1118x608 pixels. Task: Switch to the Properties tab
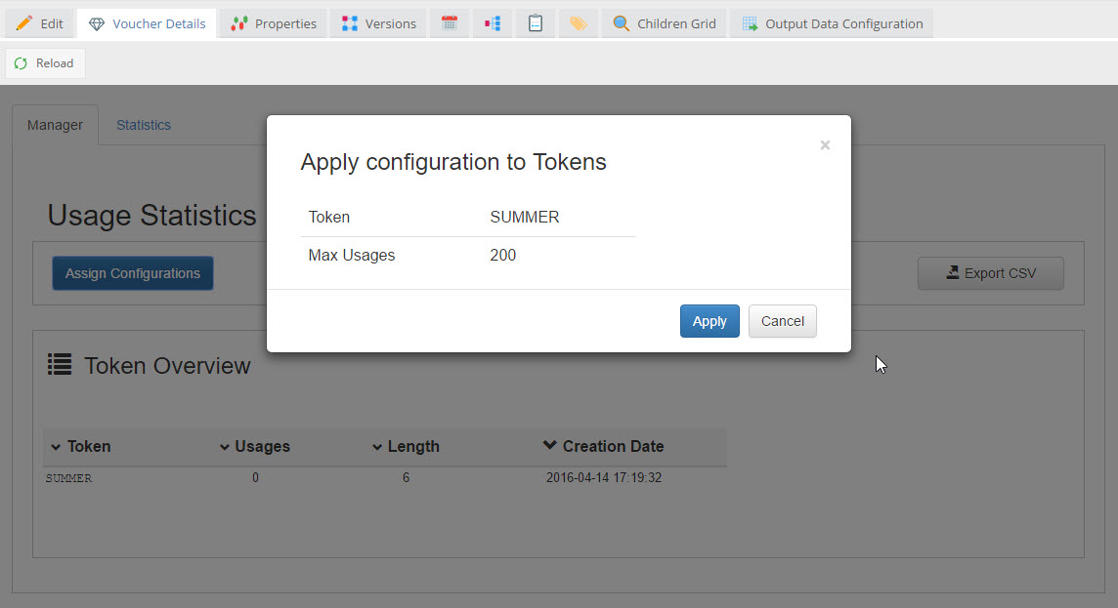pyautogui.click(x=274, y=23)
